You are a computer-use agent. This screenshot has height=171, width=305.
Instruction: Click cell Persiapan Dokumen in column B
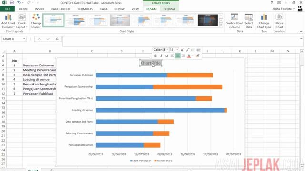coord(39,66)
